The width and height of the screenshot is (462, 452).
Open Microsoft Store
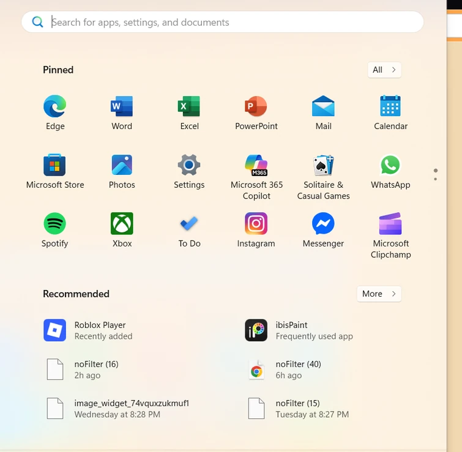pos(55,171)
